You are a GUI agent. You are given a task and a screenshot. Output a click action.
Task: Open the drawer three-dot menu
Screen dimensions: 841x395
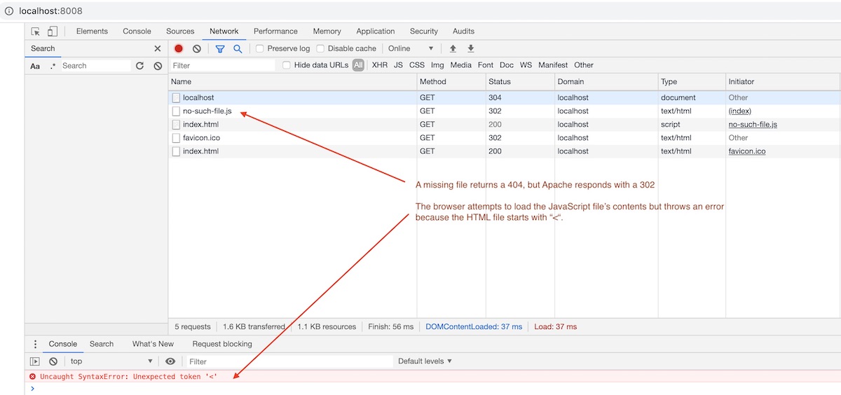point(36,344)
